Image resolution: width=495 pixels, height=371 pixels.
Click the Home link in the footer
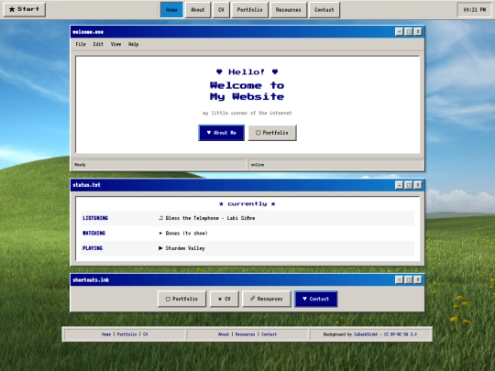coord(106,334)
